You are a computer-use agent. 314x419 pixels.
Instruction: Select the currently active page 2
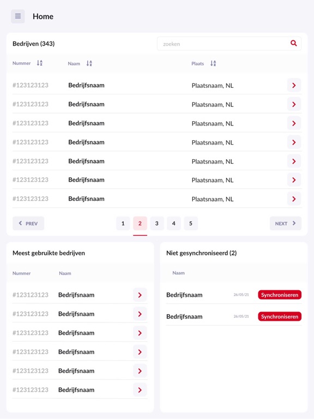point(140,223)
